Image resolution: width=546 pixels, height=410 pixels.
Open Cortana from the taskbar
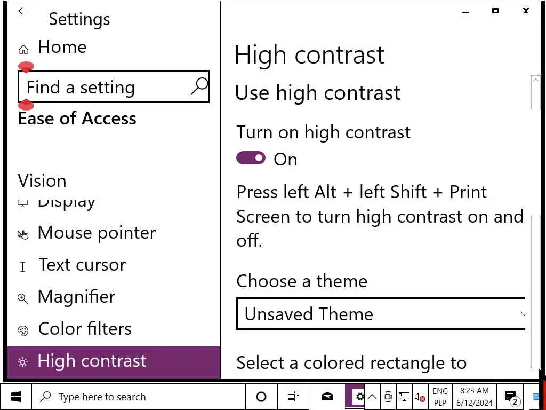[x=261, y=397]
